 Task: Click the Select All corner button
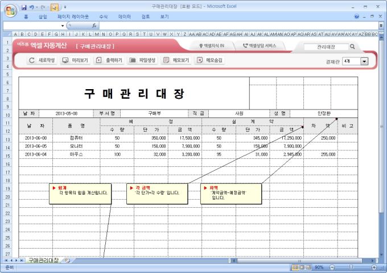pos(7,34)
